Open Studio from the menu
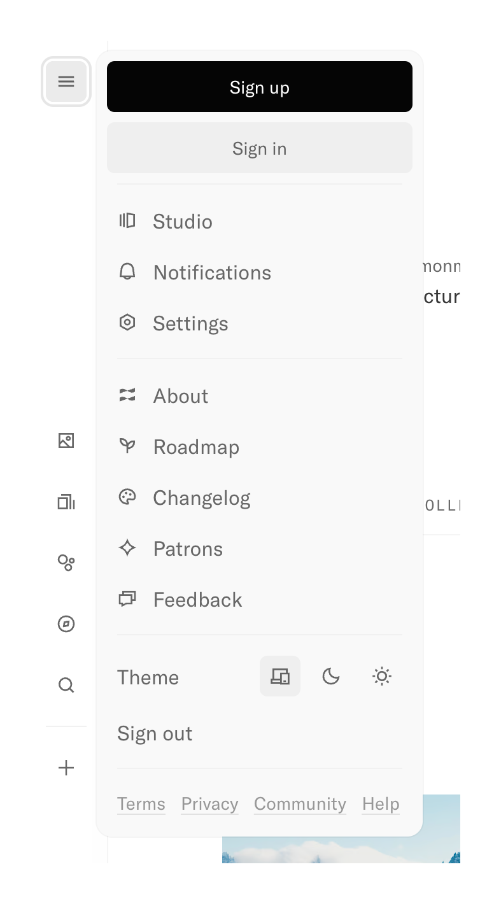This screenshot has height=904, width=501. click(182, 221)
